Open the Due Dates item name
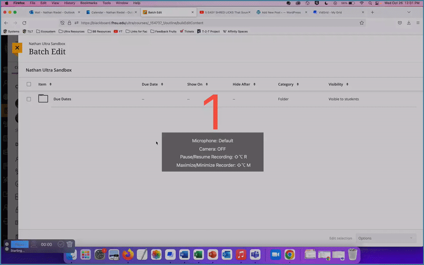Viewport: 424px width, 265px height. tap(62, 99)
